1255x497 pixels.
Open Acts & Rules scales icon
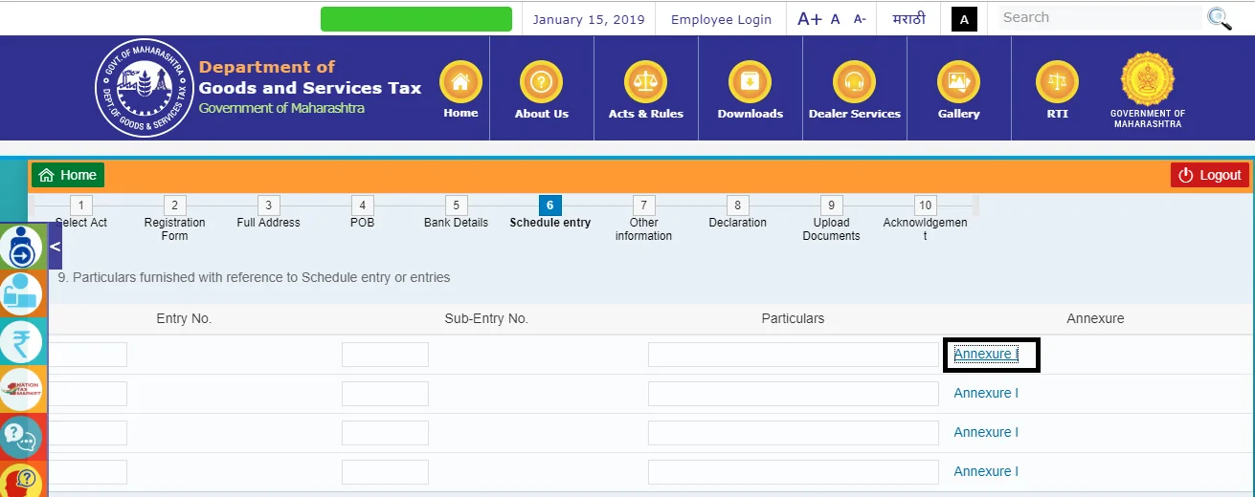pos(645,81)
